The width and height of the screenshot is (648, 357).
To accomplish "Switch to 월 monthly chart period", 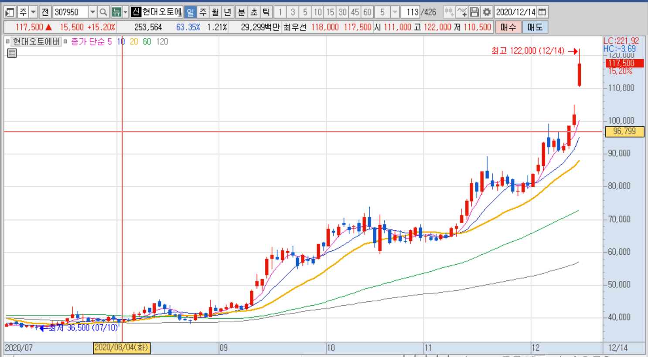I will (x=215, y=12).
